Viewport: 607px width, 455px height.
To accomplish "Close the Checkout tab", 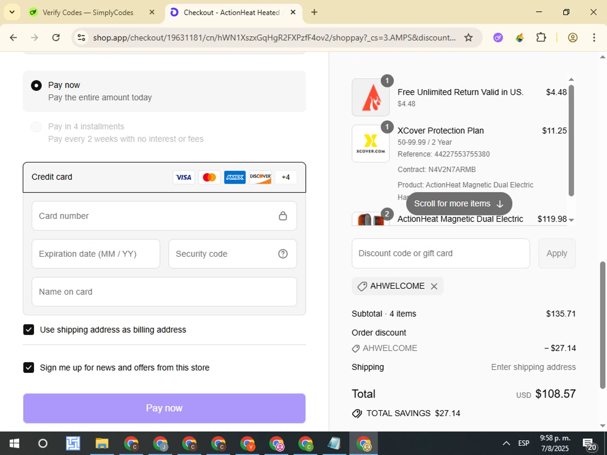I will pyautogui.click(x=293, y=13).
